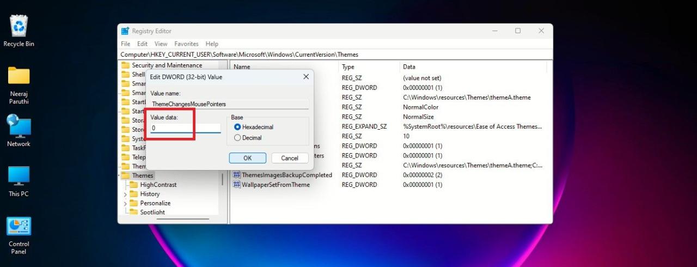Minimize the Registry Editor window
This screenshot has width=697, height=267.
click(494, 31)
